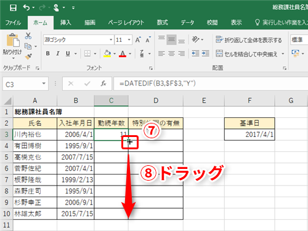The width and height of the screenshot is (308, 231).
Task: Click the Select All corner triangle
Action: pos(8,101)
